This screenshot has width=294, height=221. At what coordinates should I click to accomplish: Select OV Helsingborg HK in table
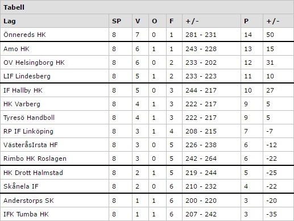tap(34, 62)
